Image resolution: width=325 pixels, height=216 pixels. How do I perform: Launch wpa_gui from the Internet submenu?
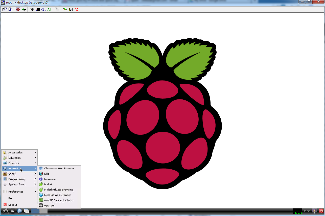(59, 205)
